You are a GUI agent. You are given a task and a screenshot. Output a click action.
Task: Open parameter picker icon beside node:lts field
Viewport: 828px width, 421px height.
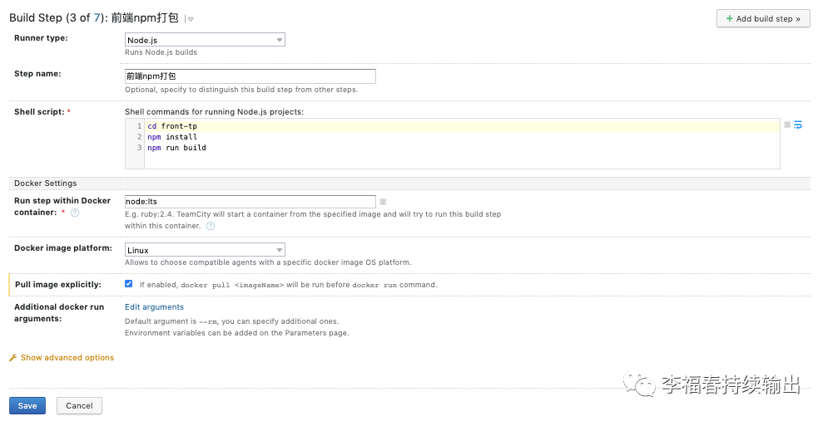(x=384, y=202)
